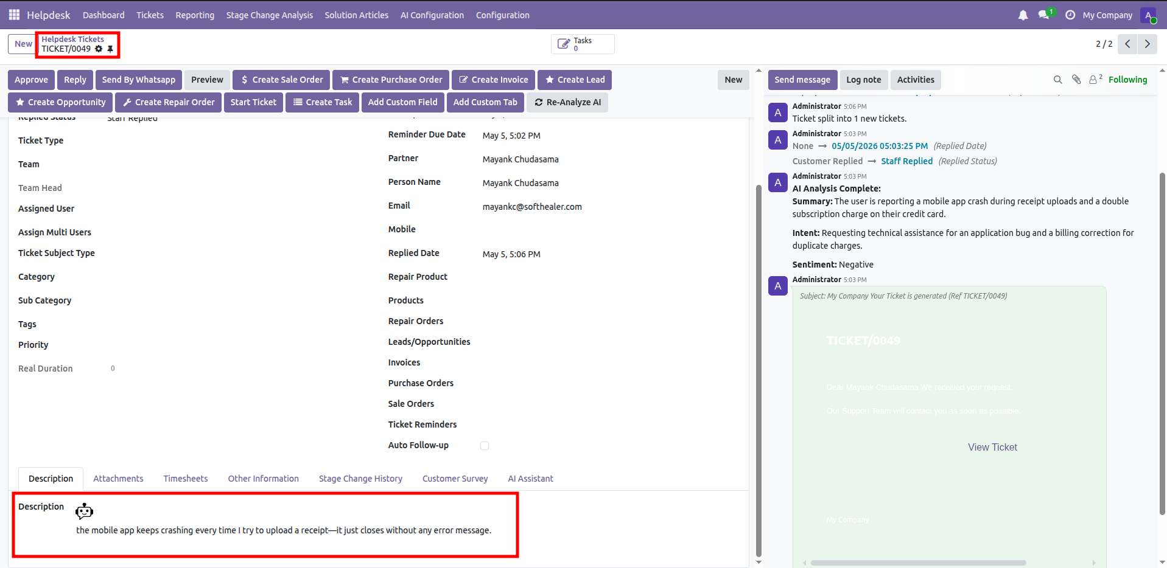Toggle the Auto Follow-up checkbox
Image resolution: width=1167 pixels, height=568 pixels.
(x=485, y=446)
